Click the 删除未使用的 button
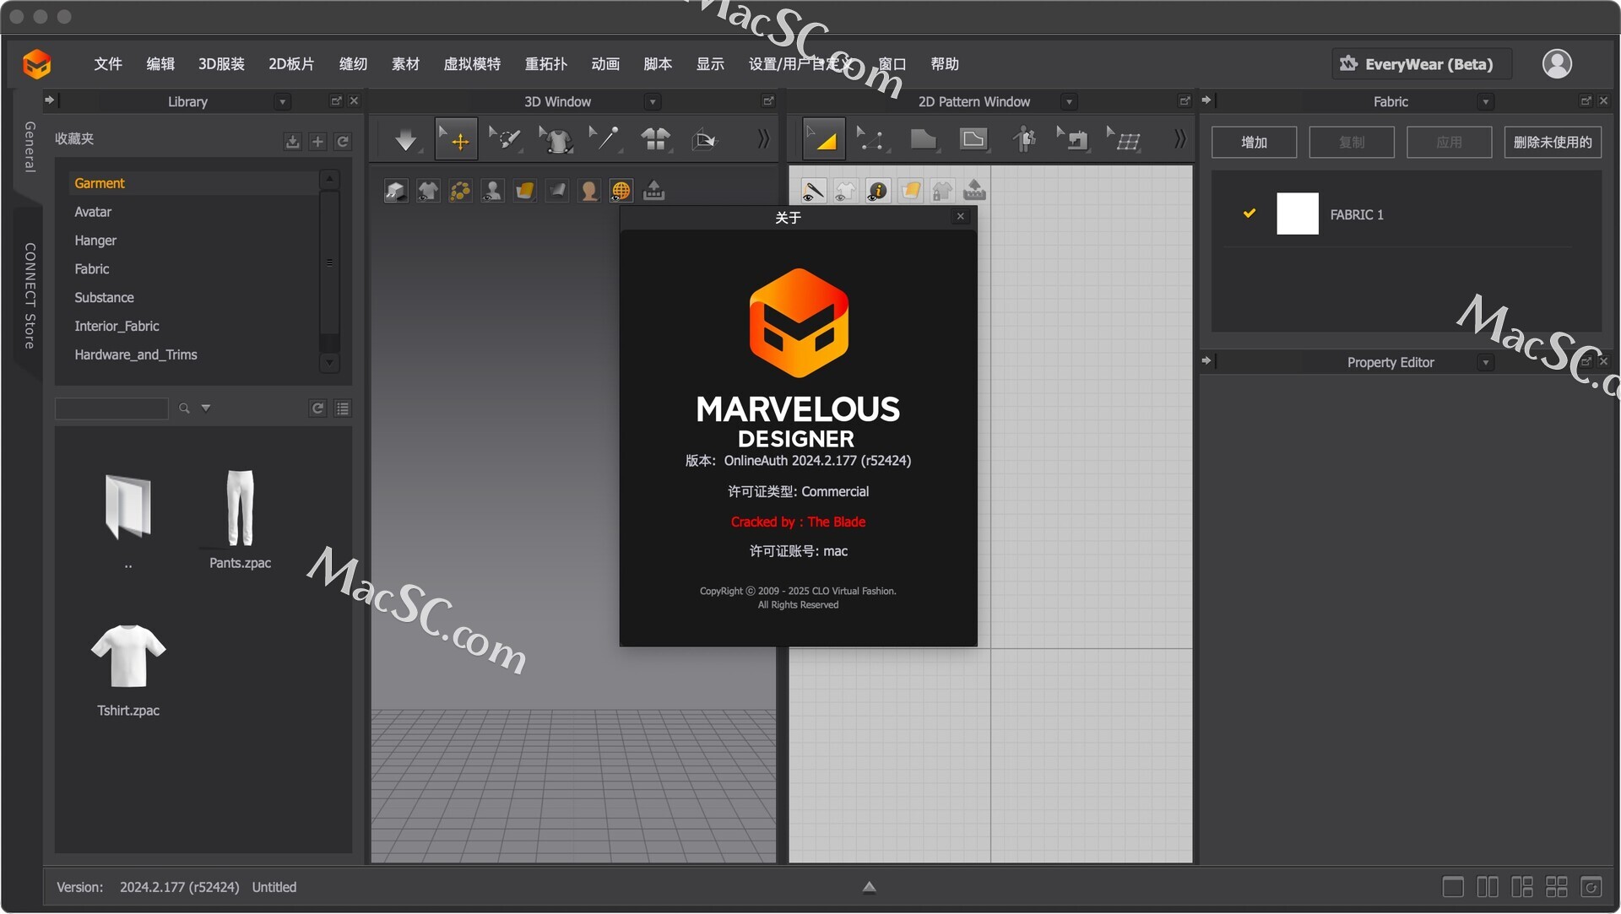Viewport: 1621px width, 914px height. [1553, 143]
